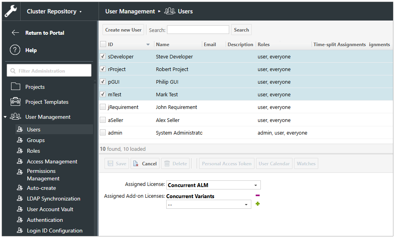Click the Groups icon in sidebar
This screenshot has height=238, width=395.
[20, 140]
